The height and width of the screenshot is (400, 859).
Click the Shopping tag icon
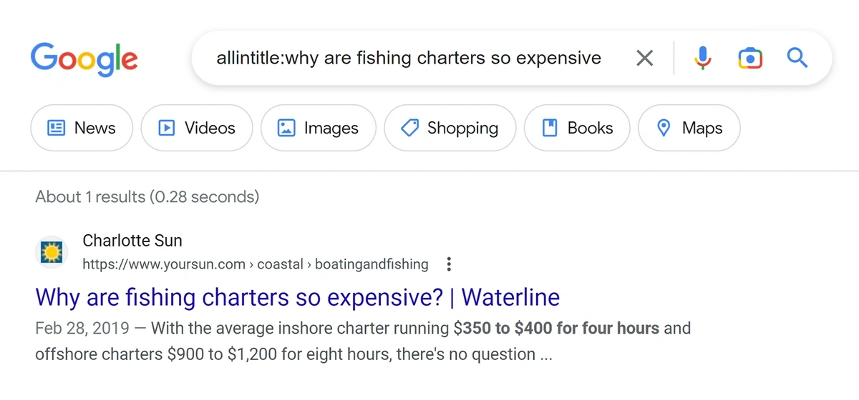(x=409, y=128)
